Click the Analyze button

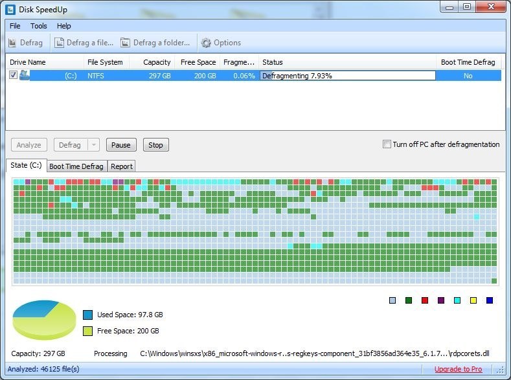click(x=29, y=145)
